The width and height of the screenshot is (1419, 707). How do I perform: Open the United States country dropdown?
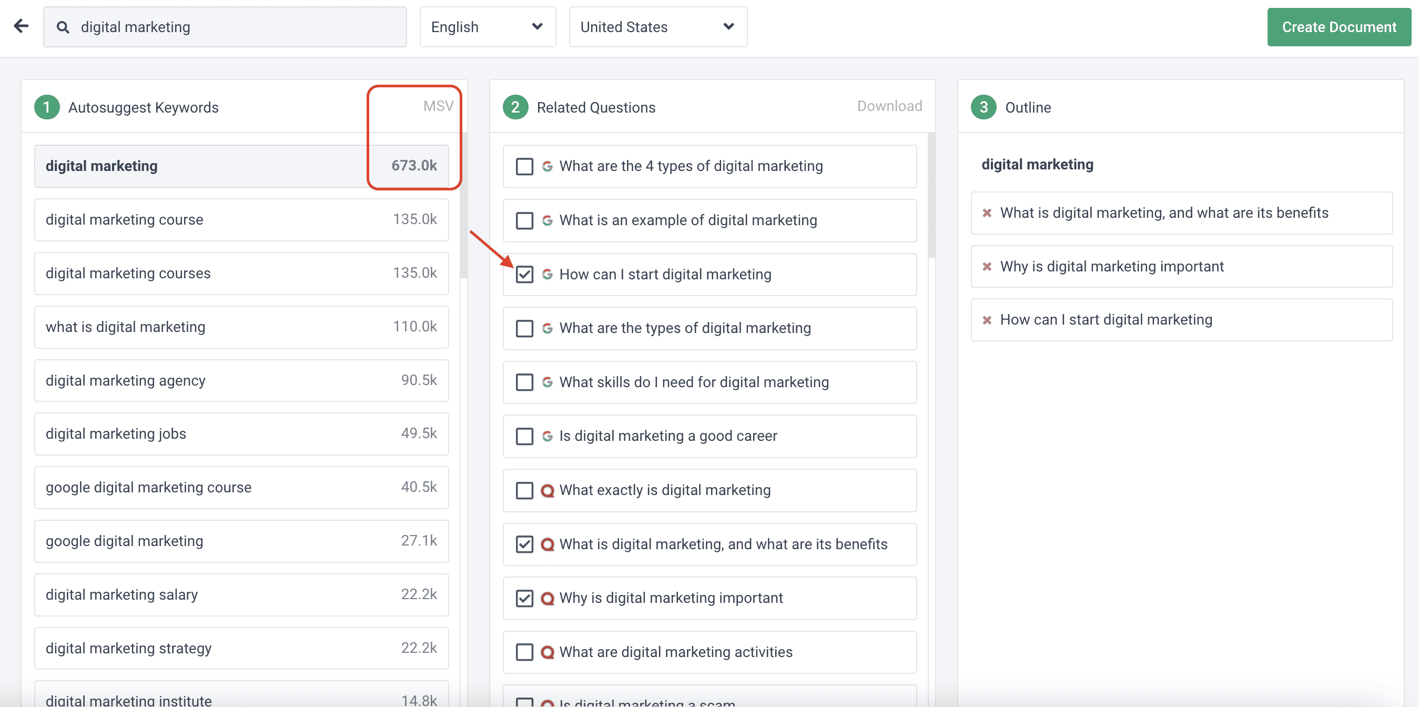(x=658, y=27)
